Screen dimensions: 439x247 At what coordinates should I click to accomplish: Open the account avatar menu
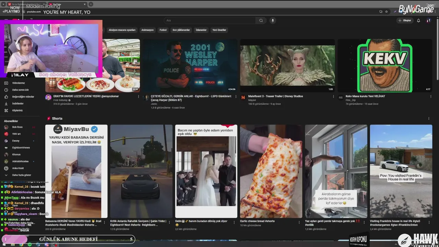coord(428,21)
